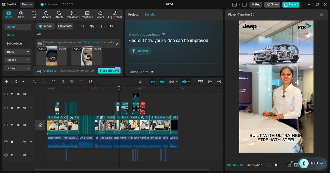Open TikTok ratio icon in player
The image size is (330, 173).
point(288,165)
